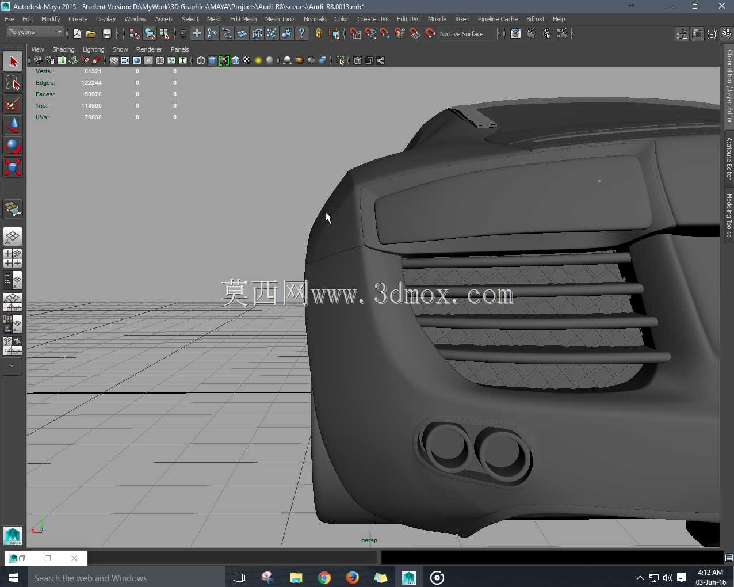This screenshot has height=587, width=734.
Task: Toggle wireframe on shaded in viewport
Action: click(x=235, y=60)
